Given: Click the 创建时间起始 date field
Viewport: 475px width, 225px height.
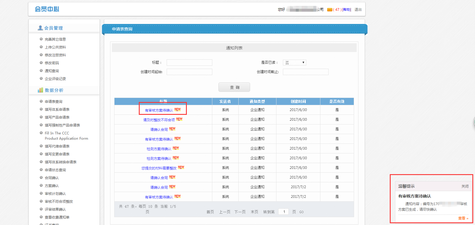Looking at the screenshot, I should click(x=189, y=72).
